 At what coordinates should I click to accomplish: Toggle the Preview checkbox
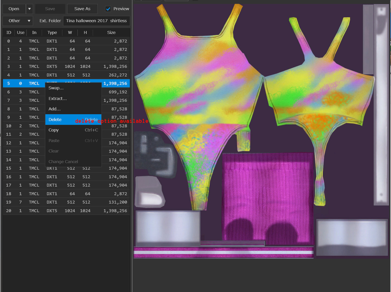(x=108, y=9)
